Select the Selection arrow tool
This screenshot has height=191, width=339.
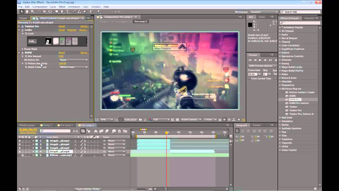point(22,12)
